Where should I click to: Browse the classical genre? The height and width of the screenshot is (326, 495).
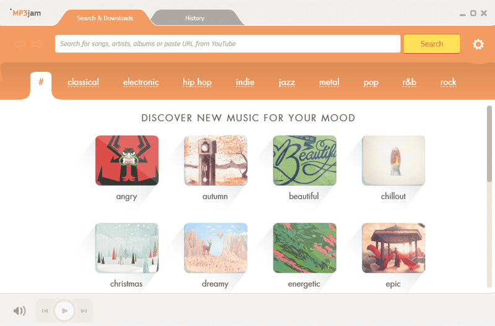tap(83, 82)
